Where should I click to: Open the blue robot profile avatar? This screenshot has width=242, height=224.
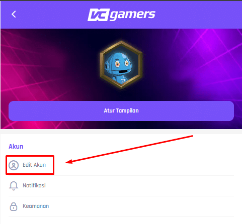[121, 65]
